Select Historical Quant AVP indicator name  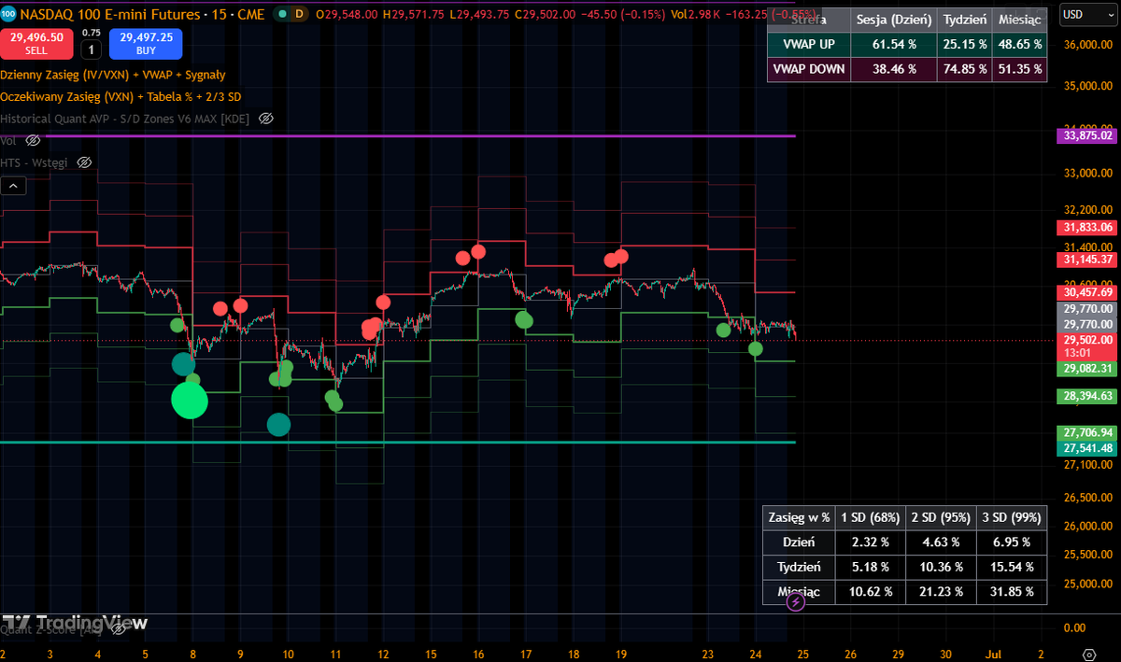pos(125,119)
